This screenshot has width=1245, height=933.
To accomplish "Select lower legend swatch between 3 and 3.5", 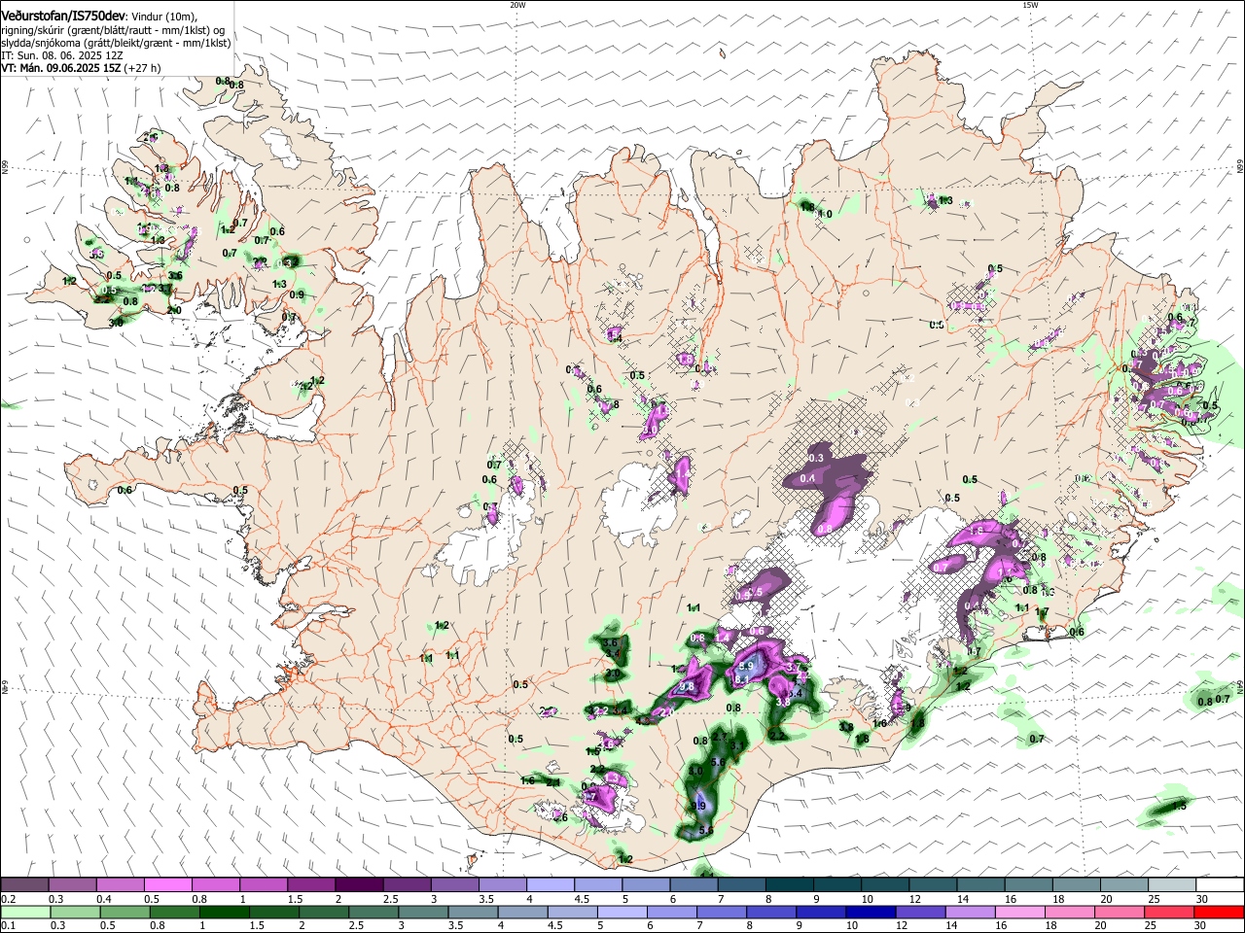I will coord(423,912).
